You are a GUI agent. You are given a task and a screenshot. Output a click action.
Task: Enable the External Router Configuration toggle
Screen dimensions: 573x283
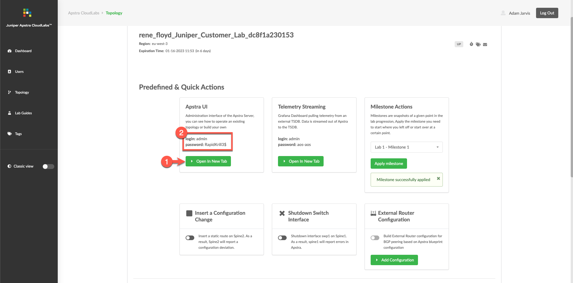point(375,238)
